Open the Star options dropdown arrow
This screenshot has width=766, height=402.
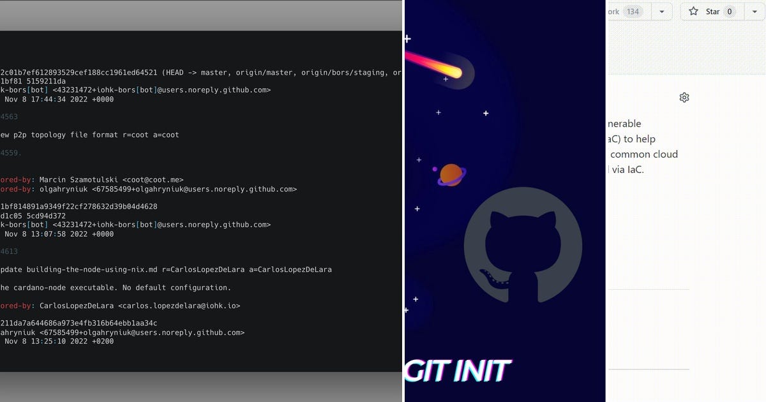pos(754,11)
